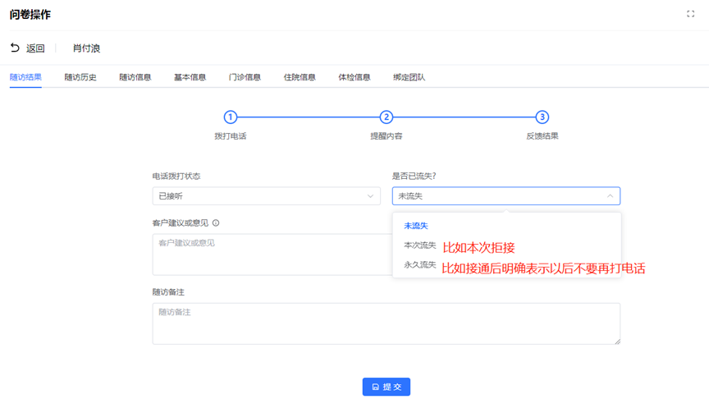Click step 1 circle 拨打电话
This screenshot has height=399, width=709.
[x=230, y=117]
